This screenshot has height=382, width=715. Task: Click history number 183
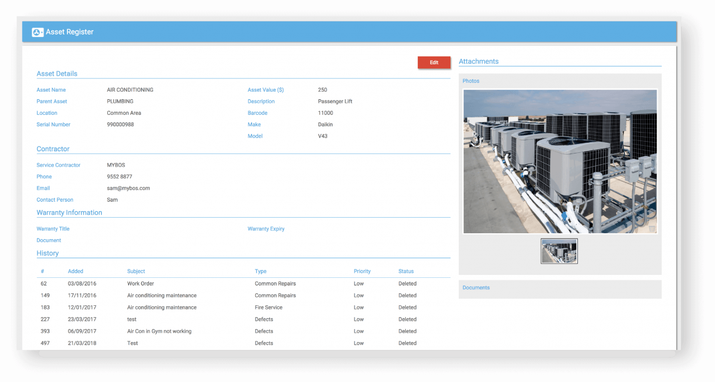[x=45, y=308]
